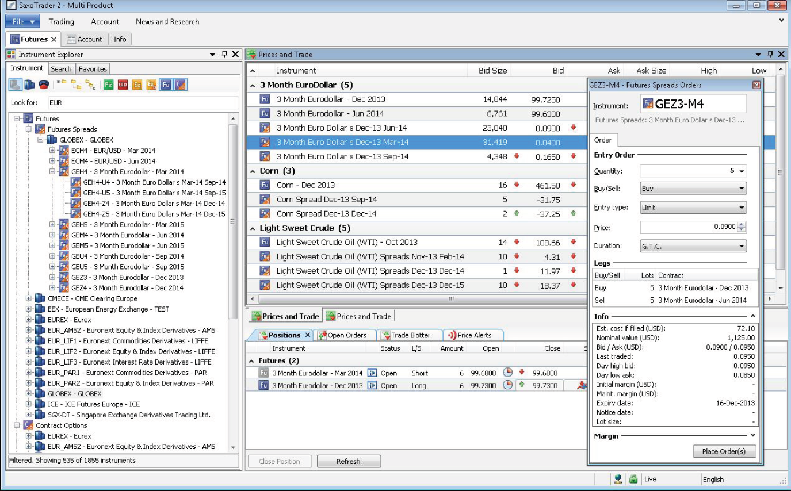
Task: Click the three-level folder tree icon
Action: [x=90, y=85]
